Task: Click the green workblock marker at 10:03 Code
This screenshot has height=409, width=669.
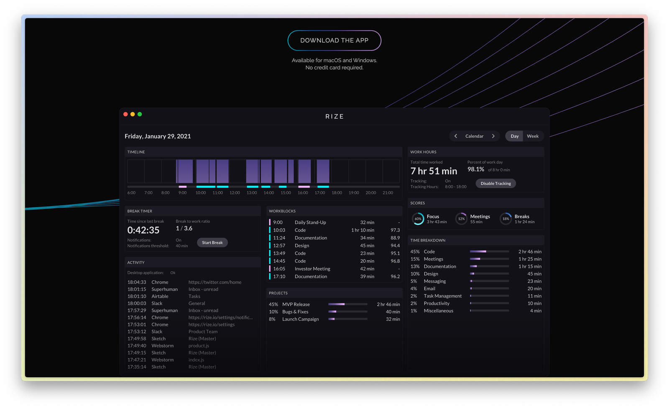Action: click(270, 230)
